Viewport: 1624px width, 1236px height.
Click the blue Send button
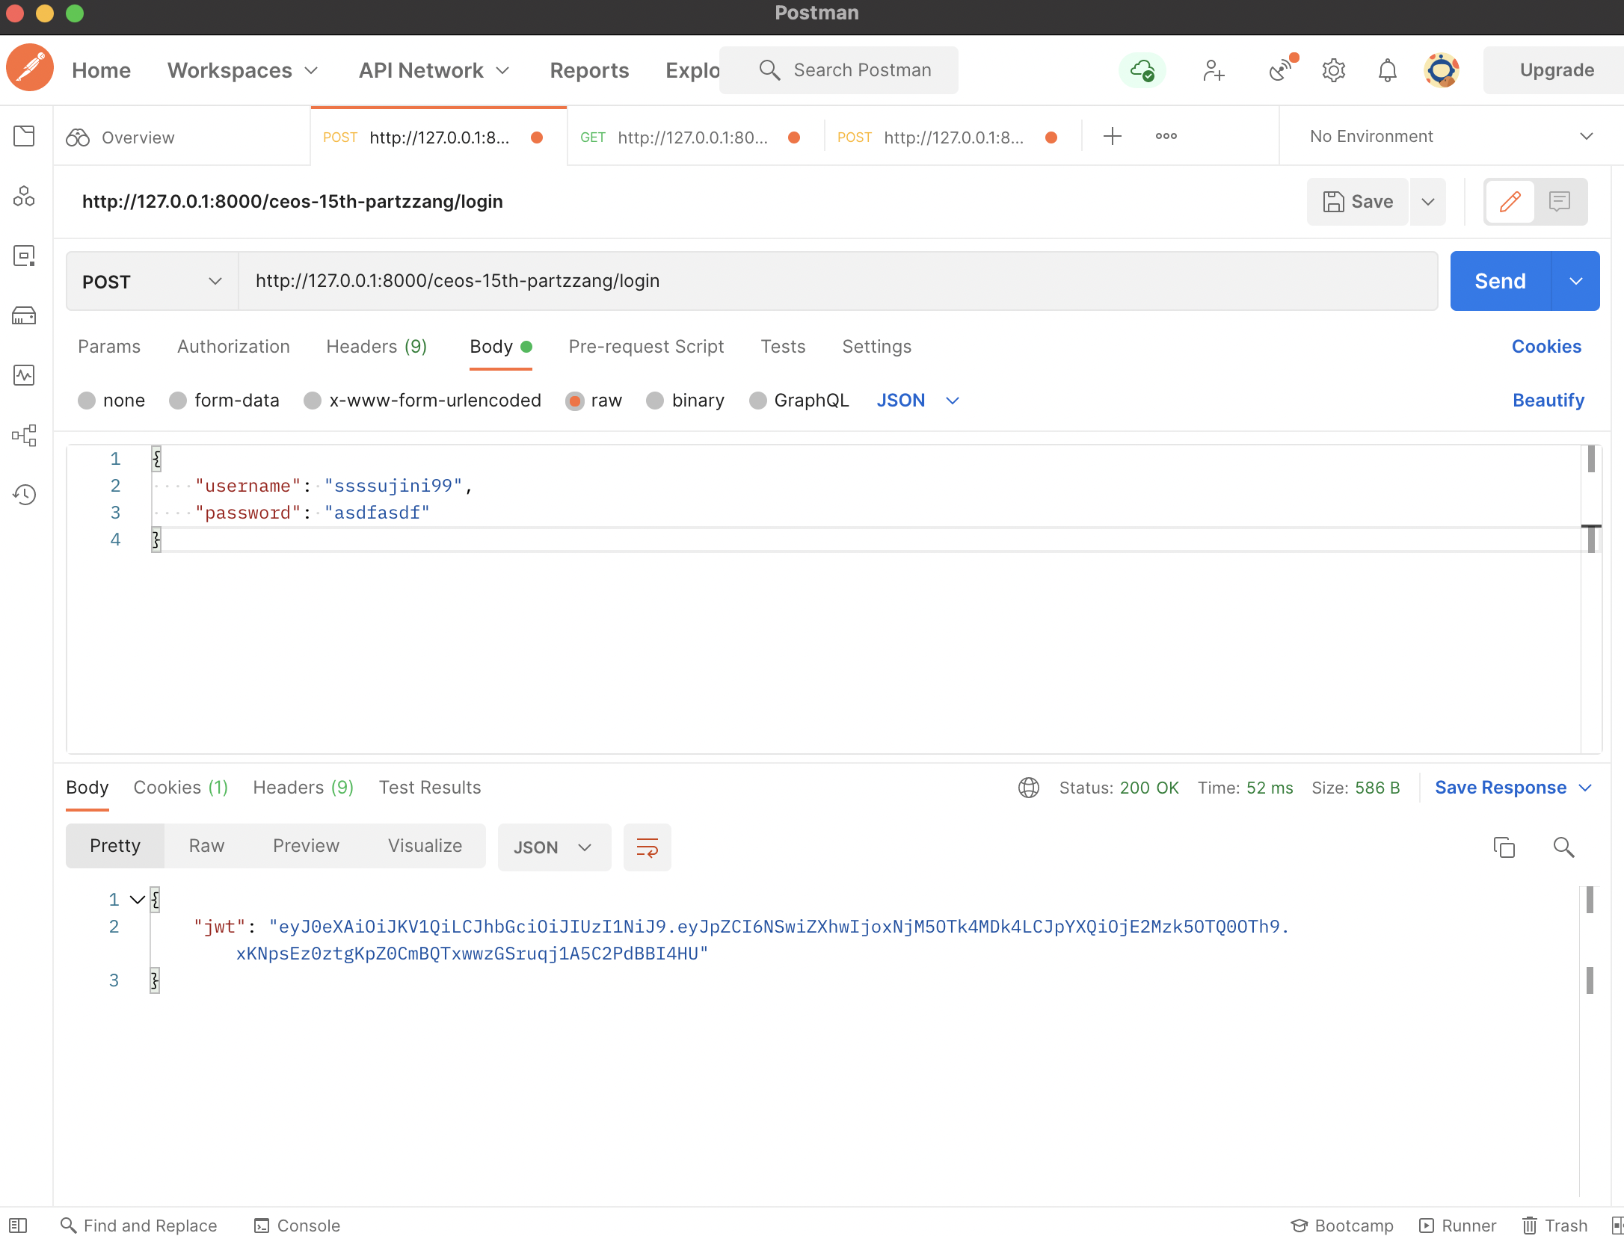[1500, 281]
